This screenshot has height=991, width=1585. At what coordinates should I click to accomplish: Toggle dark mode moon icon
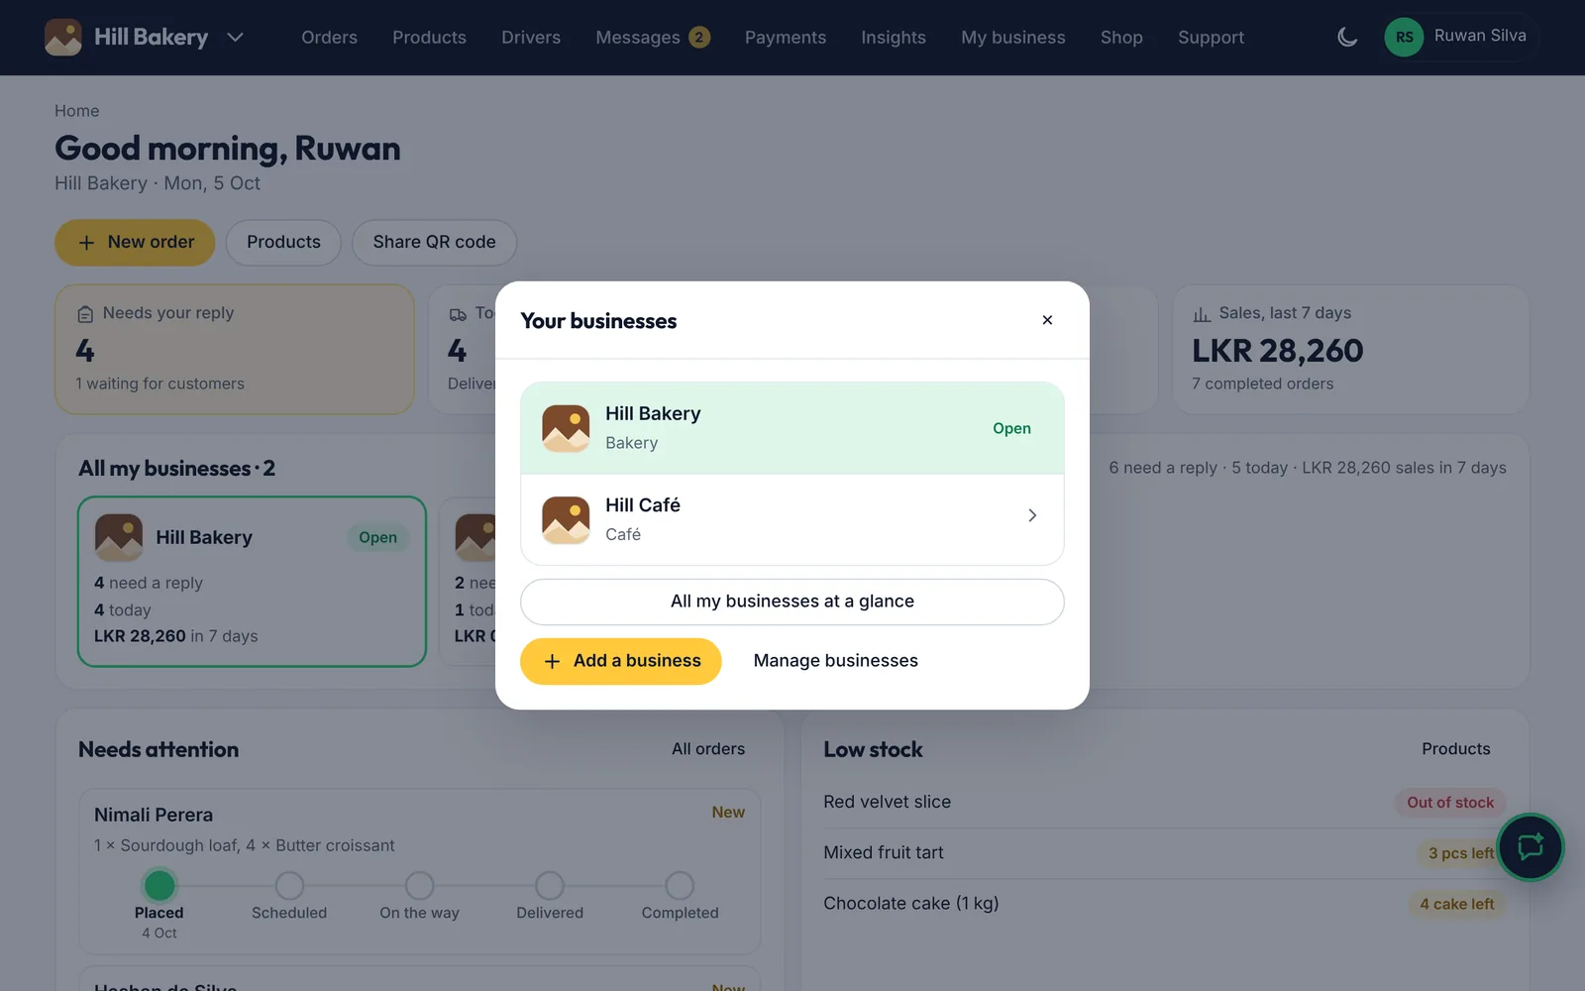[1347, 38]
